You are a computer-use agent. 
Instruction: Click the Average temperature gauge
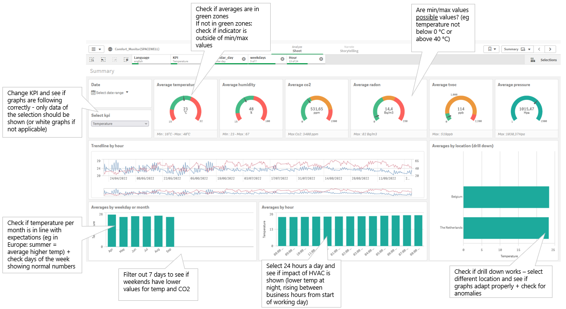pos(186,109)
